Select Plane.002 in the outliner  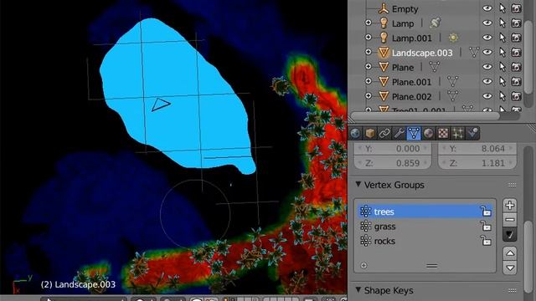[412, 97]
